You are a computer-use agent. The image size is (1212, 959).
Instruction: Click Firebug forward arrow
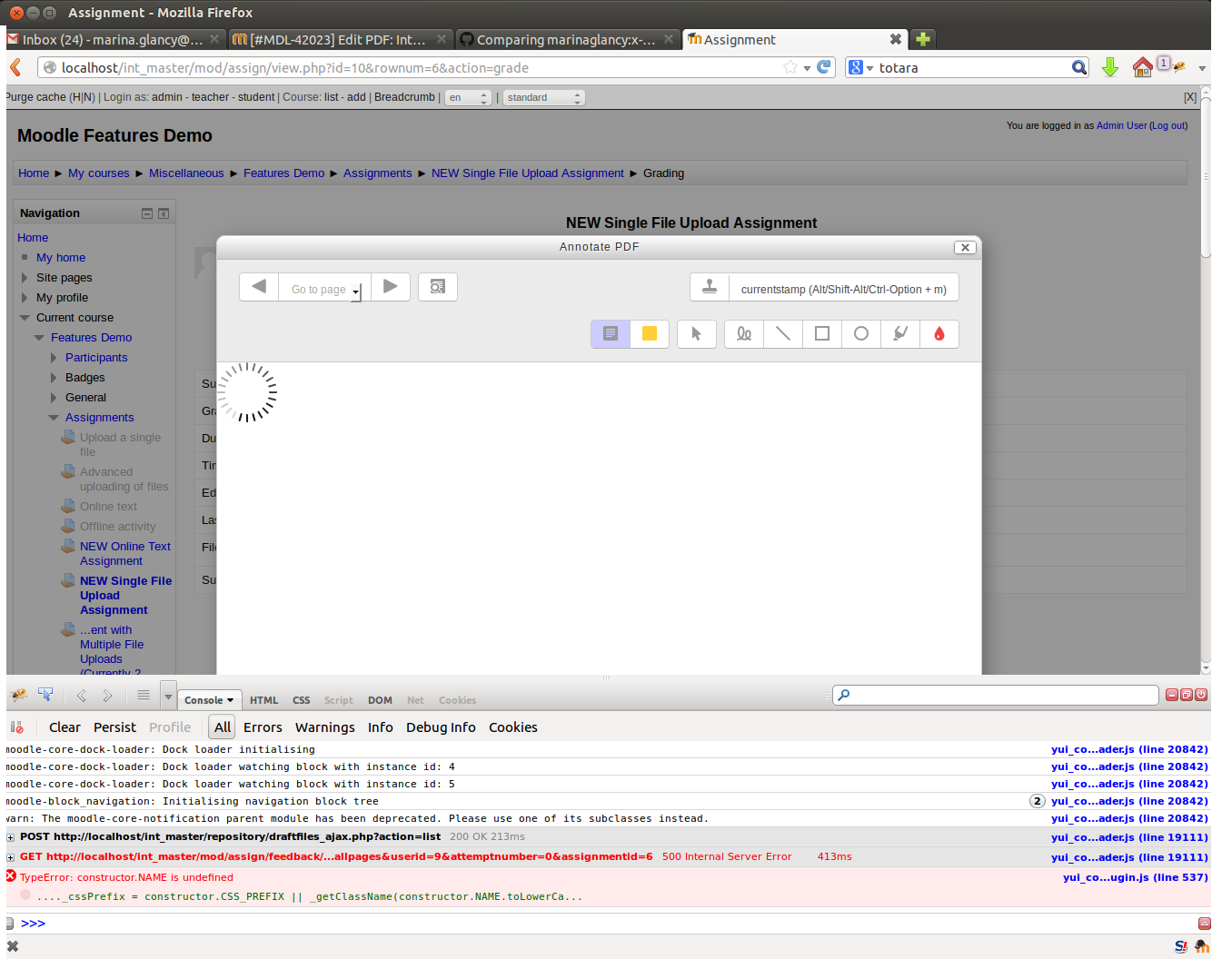point(107,696)
